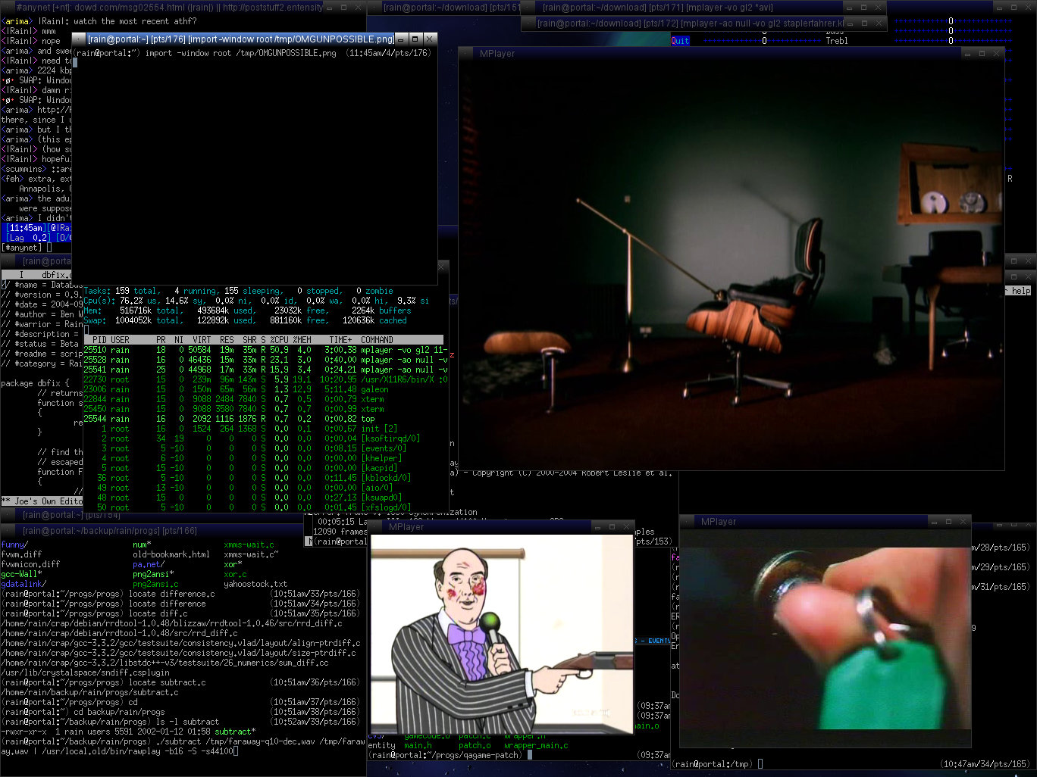
Task: Close the cartoon MPlayer window
Action: click(627, 526)
